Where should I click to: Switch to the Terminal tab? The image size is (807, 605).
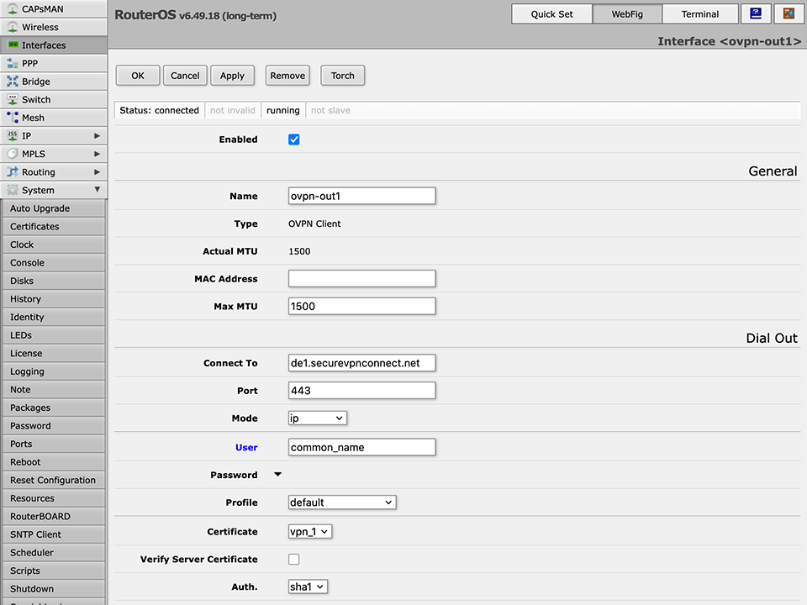point(700,13)
